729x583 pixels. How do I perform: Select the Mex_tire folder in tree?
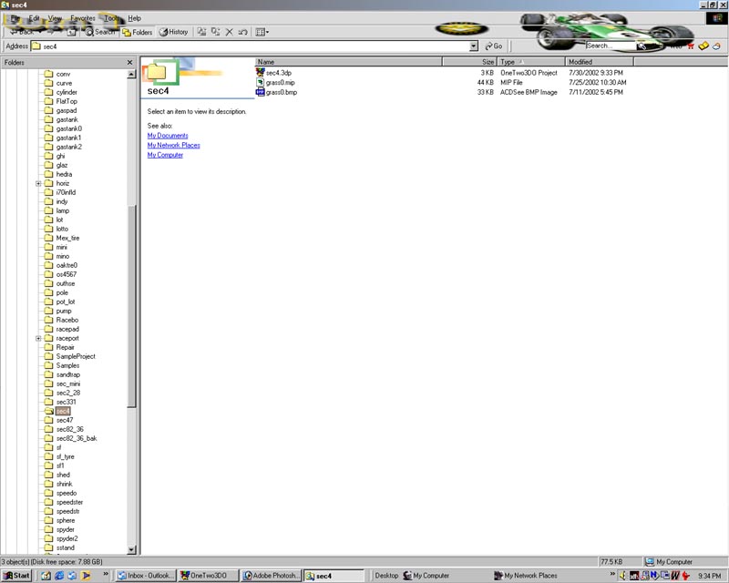coord(67,238)
